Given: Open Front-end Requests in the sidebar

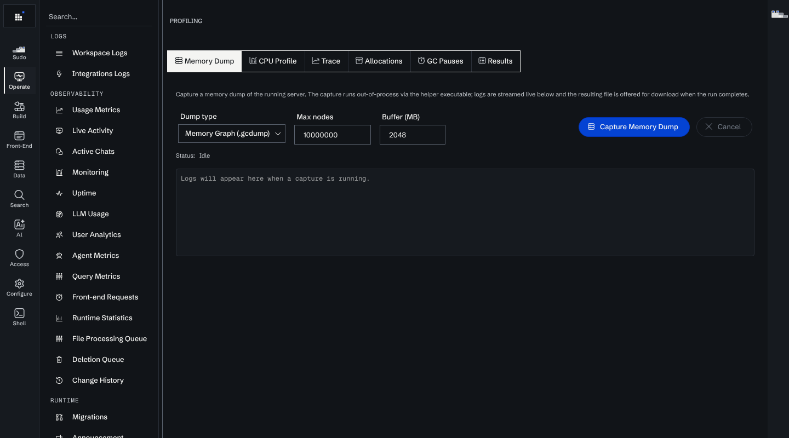Looking at the screenshot, I should click(105, 297).
